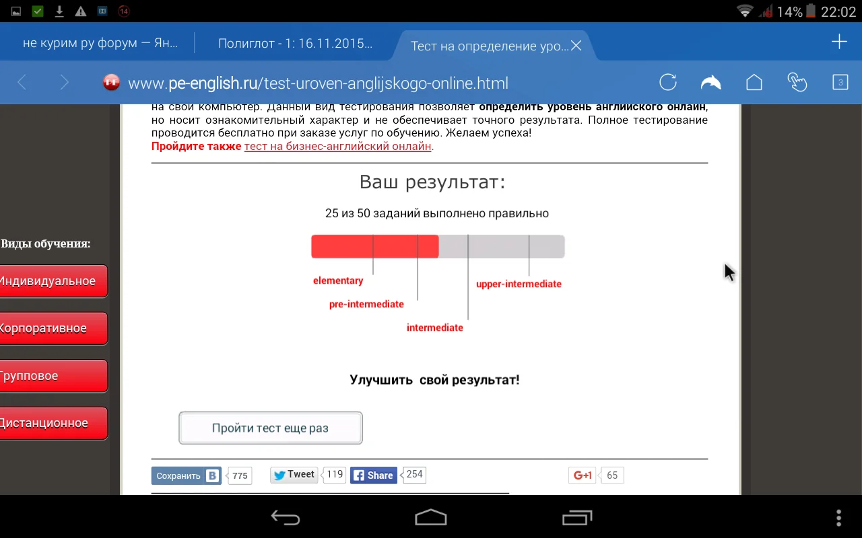Image resolution: width=862 pixels, height=538 pixels.
Task: Open 'Индивидуальное' training type button
Action: point(54,281)
